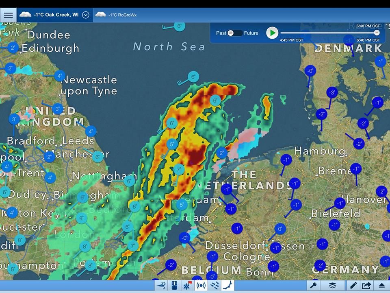The image size is (390, 293).
Task: Select the wind layer icon
Action: pyautogui.click(x=162, y=286)
